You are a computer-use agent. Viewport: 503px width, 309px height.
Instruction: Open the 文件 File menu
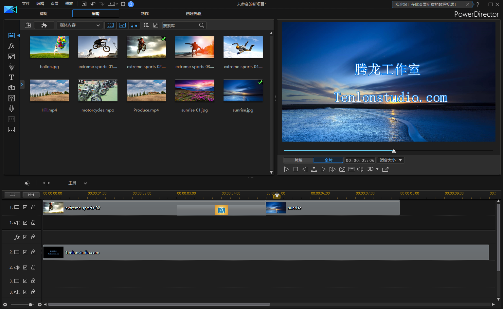point(26,4)
